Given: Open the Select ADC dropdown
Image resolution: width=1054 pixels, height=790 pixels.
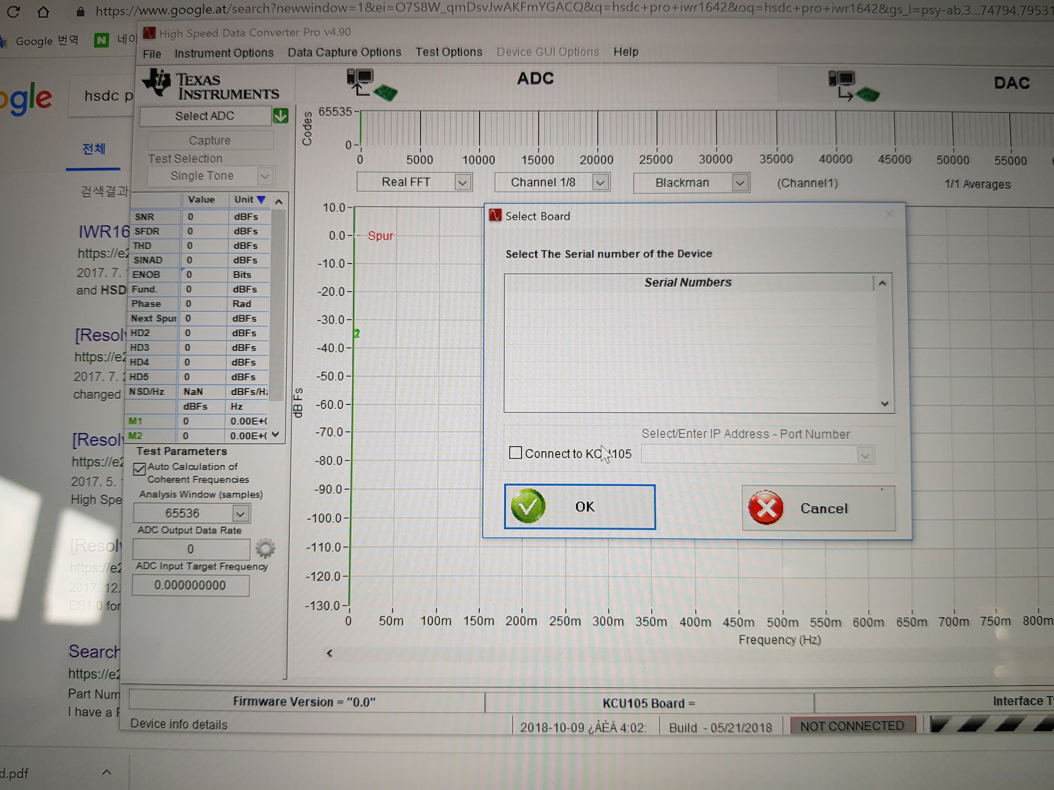Looking at the screenshot, I should click(x=205, y=116).
